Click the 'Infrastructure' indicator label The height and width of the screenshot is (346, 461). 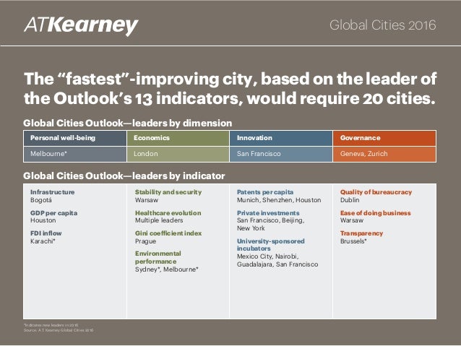tap(52, 192)
